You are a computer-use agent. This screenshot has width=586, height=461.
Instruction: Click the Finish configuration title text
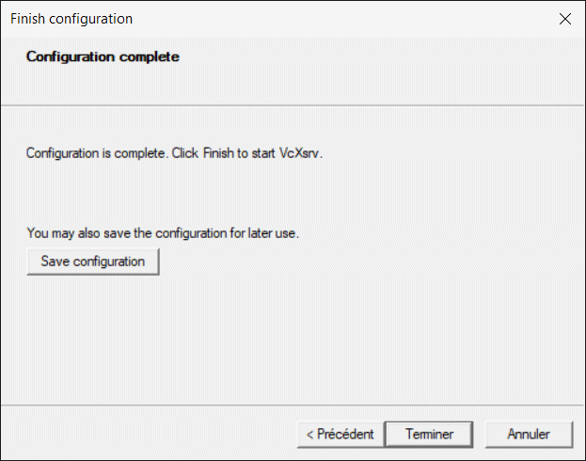tap(71, 19)
